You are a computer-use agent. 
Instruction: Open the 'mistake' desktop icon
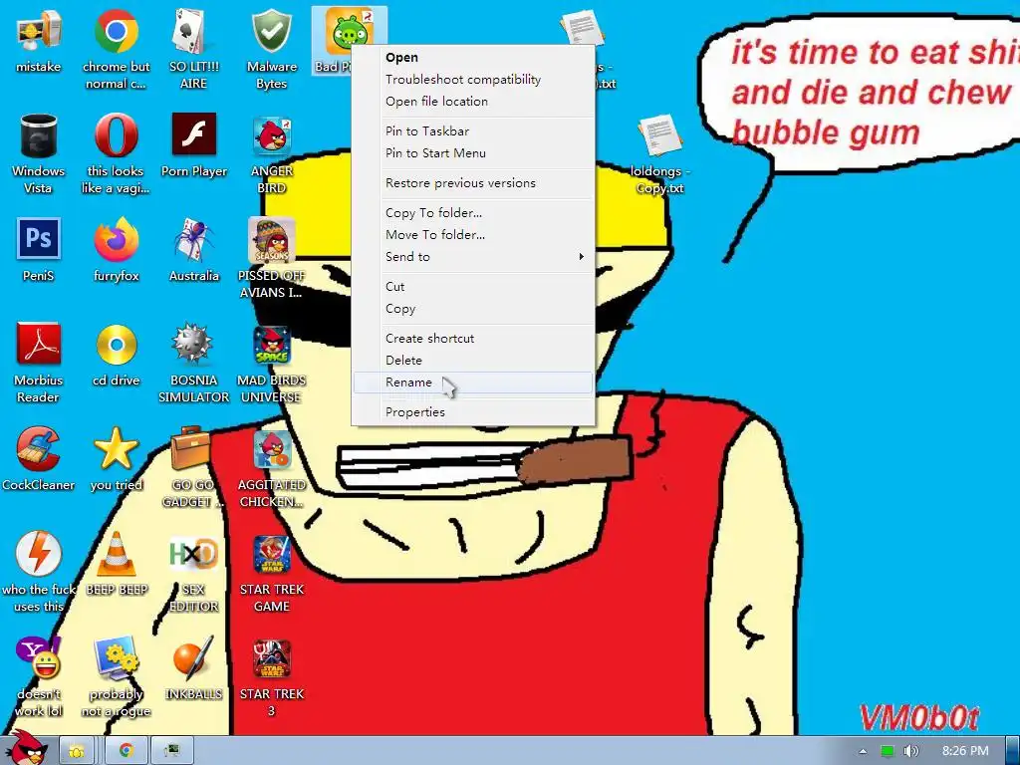(x=39, y=42)
